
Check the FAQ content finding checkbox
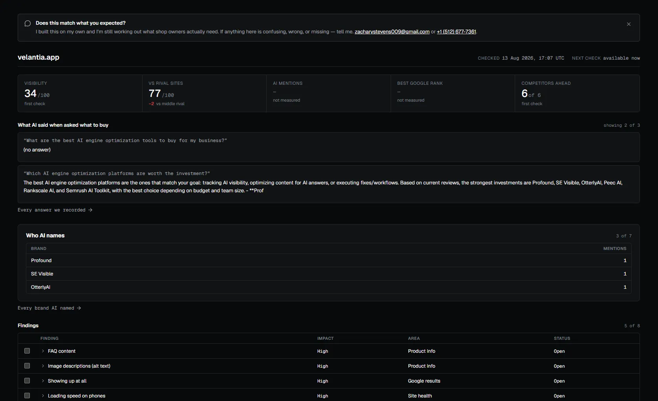[27, 351]
